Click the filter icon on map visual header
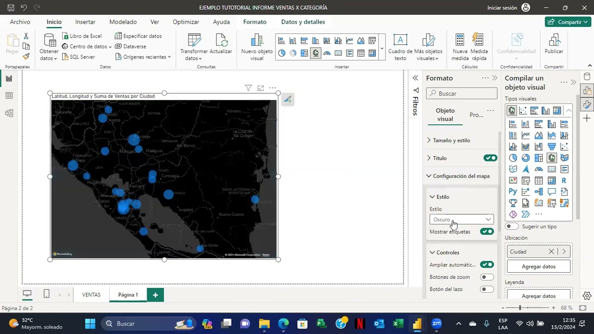 (x=248, y=88)
